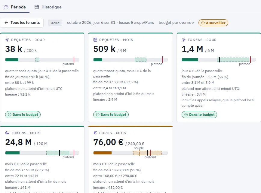Click Dans le budget badge under Requêtes - Jour
The height and width of the screenshot is (193, 261).
pyautogui.click(x=23, y=115)
